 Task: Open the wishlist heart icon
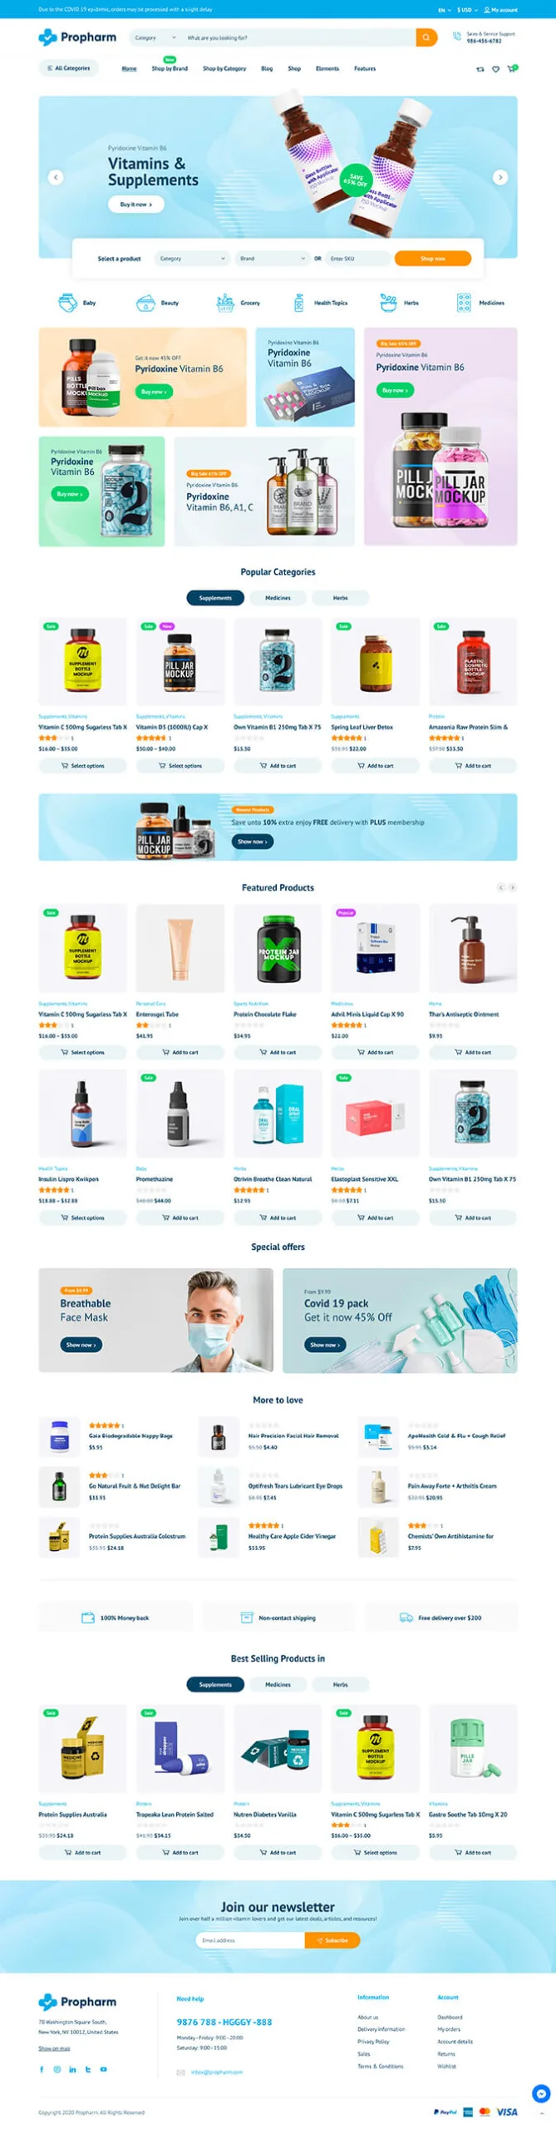pos(495,69)
